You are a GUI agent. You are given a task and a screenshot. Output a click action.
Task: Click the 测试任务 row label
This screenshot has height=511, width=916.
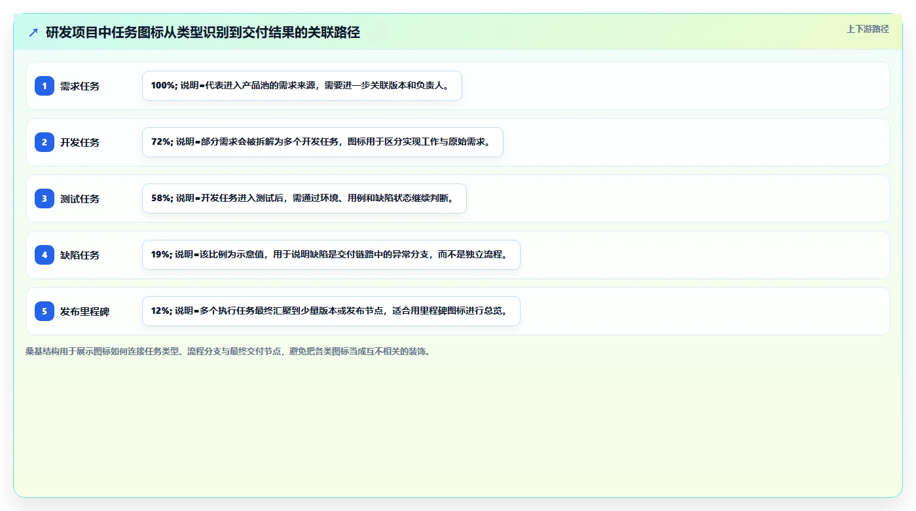coord(80,199)
